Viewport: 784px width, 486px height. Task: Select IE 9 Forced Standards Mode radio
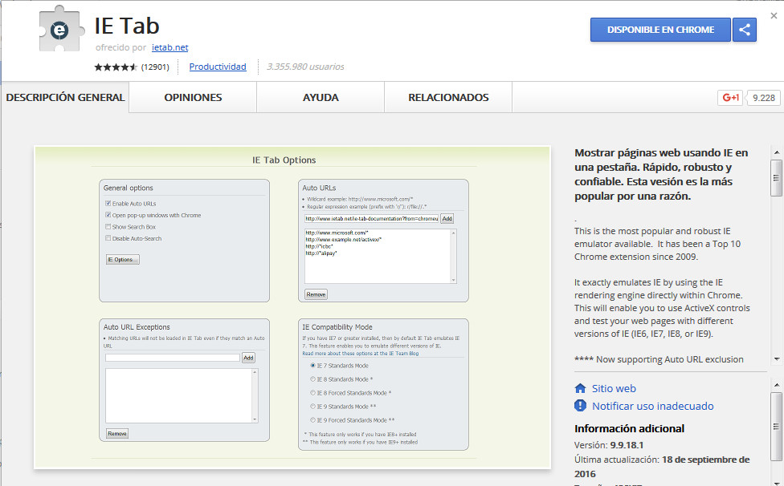(313, 419)
